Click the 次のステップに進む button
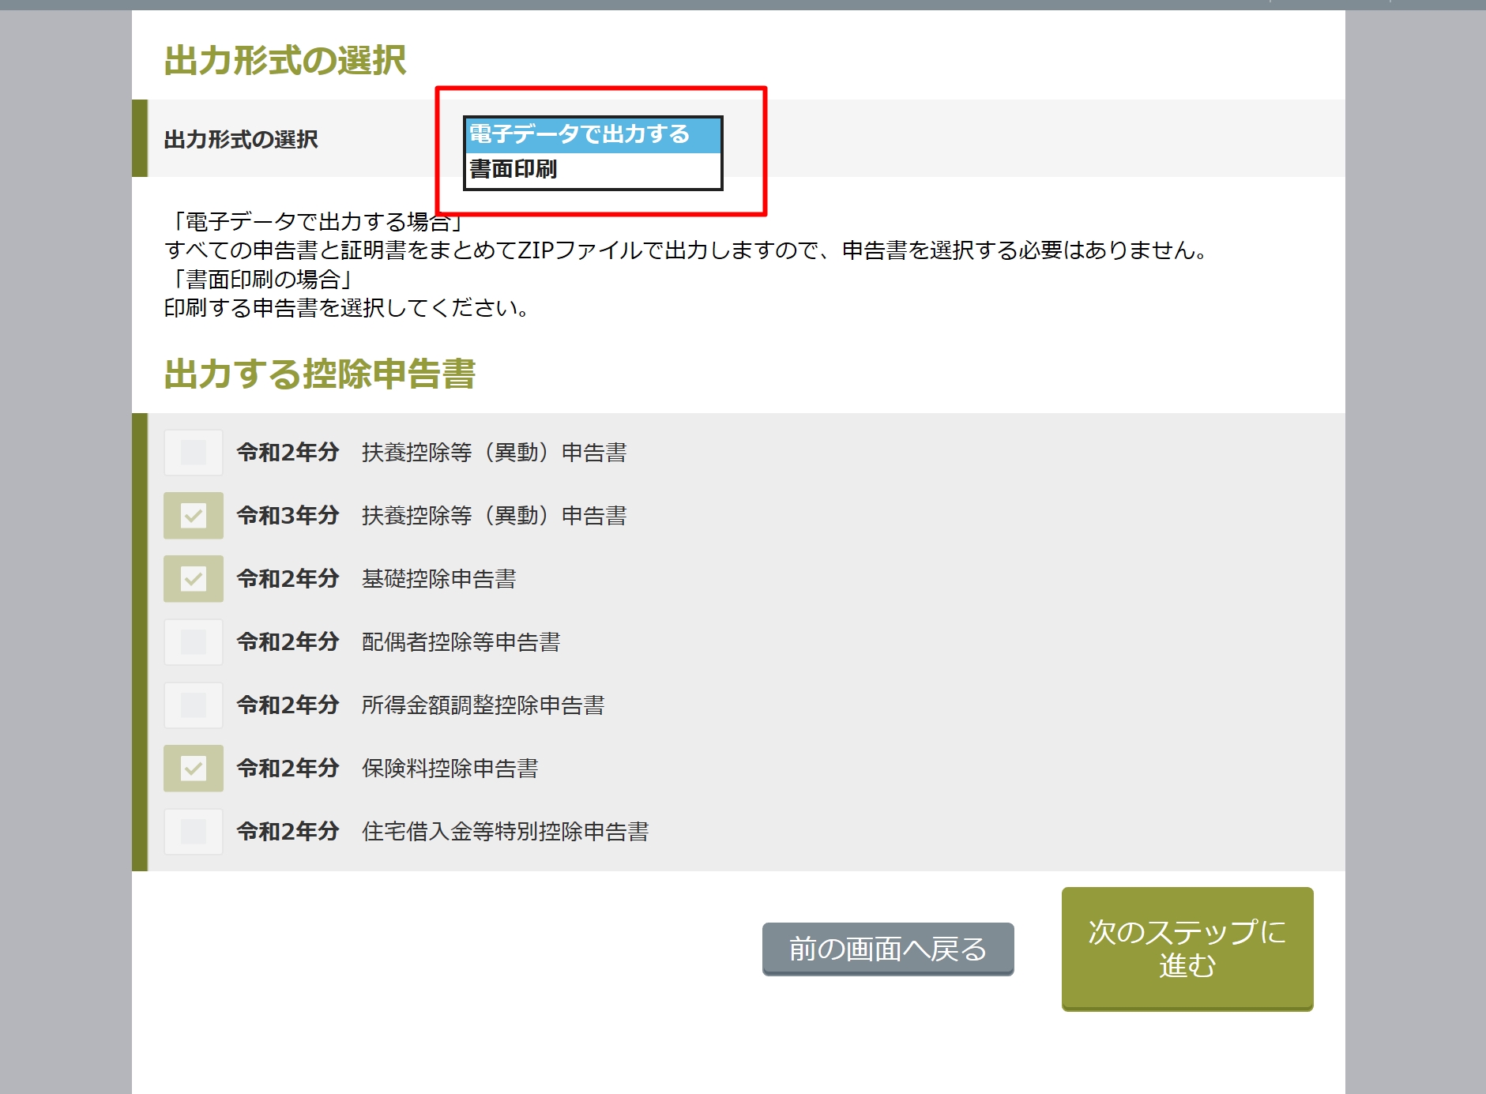Image resolution: width=1486 pixels, height=1094 pixels. coord(1187,948)
